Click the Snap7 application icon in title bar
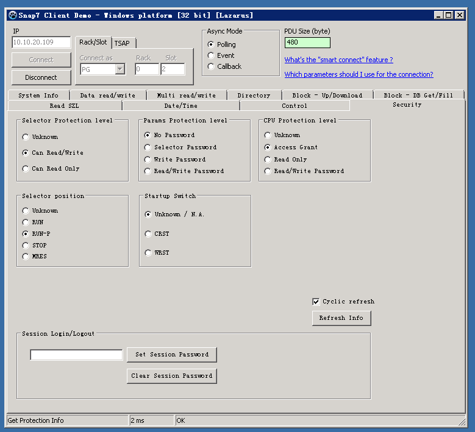This screenshot has height=432, width=475. point(13,15)
